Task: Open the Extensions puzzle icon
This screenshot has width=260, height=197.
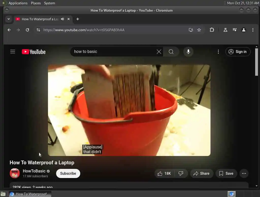Action: click(212, 30)
